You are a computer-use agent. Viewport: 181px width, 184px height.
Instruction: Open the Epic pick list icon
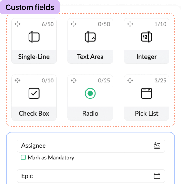157,176
